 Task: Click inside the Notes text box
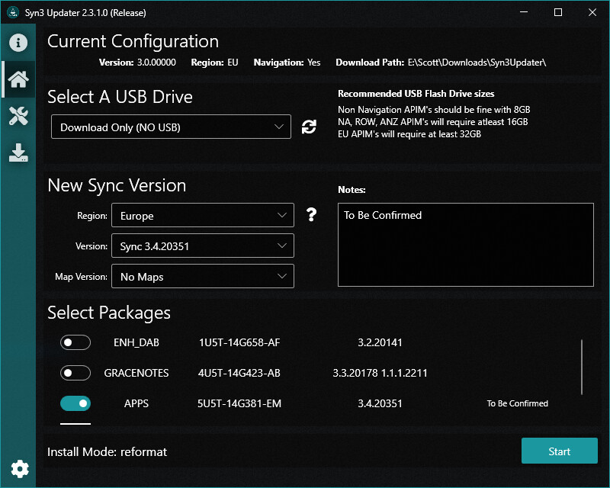(x=465, y=245)
